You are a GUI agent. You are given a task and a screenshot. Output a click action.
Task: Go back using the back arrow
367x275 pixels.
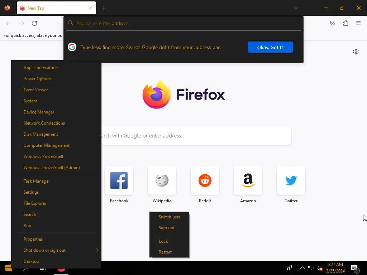click(x=9, y=23)
